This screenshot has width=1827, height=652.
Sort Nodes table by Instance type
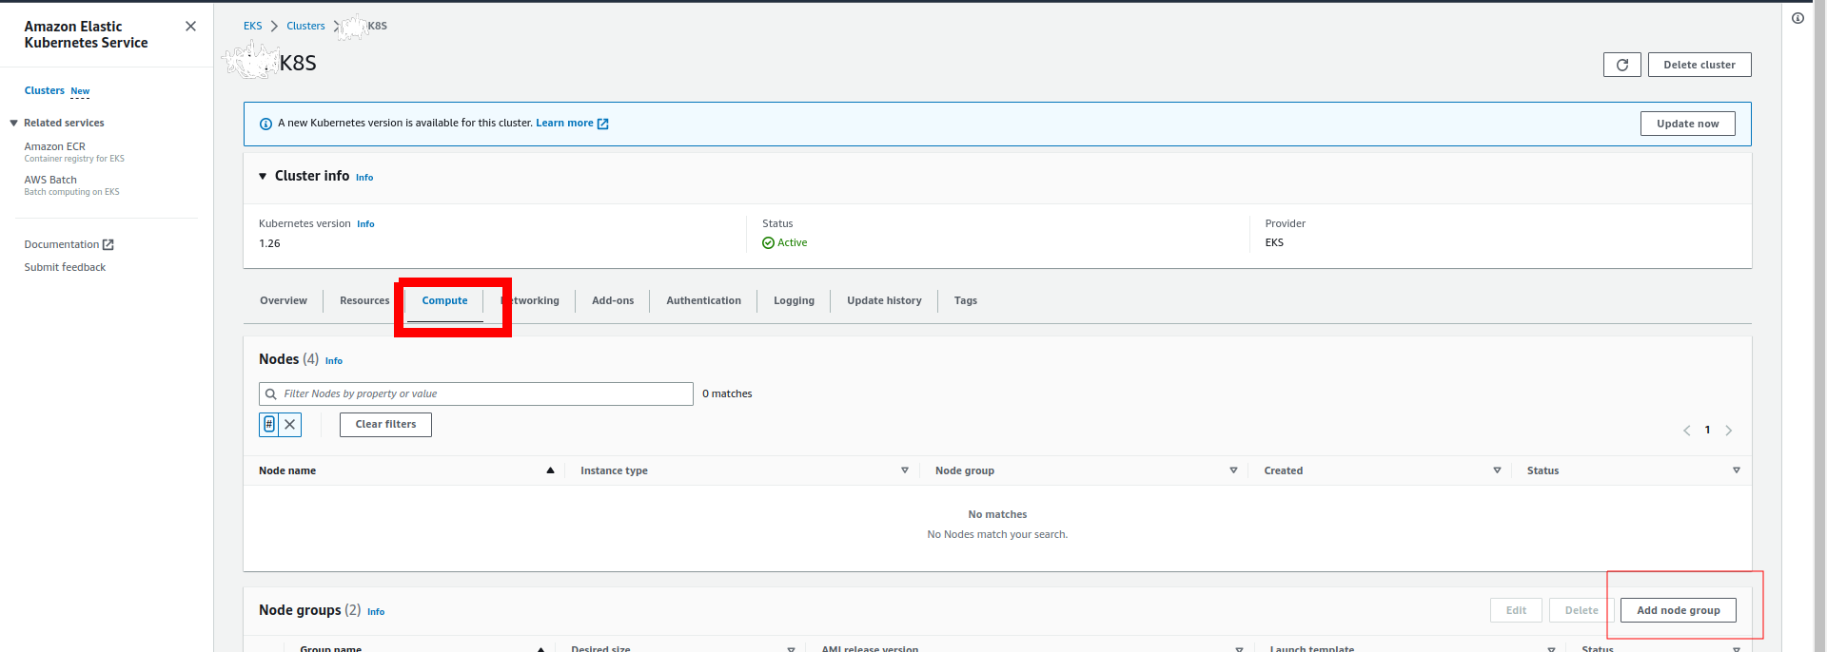pyautogui.click(x=904, y=470)
